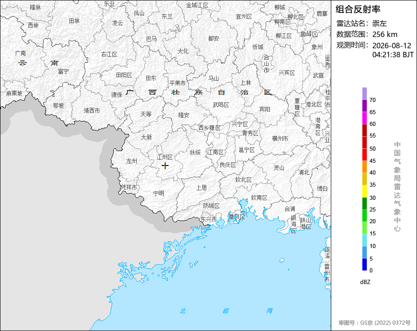Pick the dark blue 0 dBZ swatch
The image size is (417, 331).
[364, 265]
